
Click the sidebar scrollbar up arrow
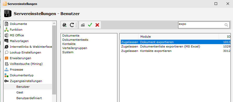[x=54, y=23]
